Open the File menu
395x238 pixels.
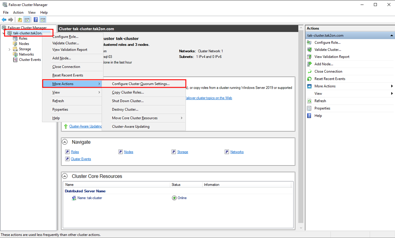coord(6,12)
